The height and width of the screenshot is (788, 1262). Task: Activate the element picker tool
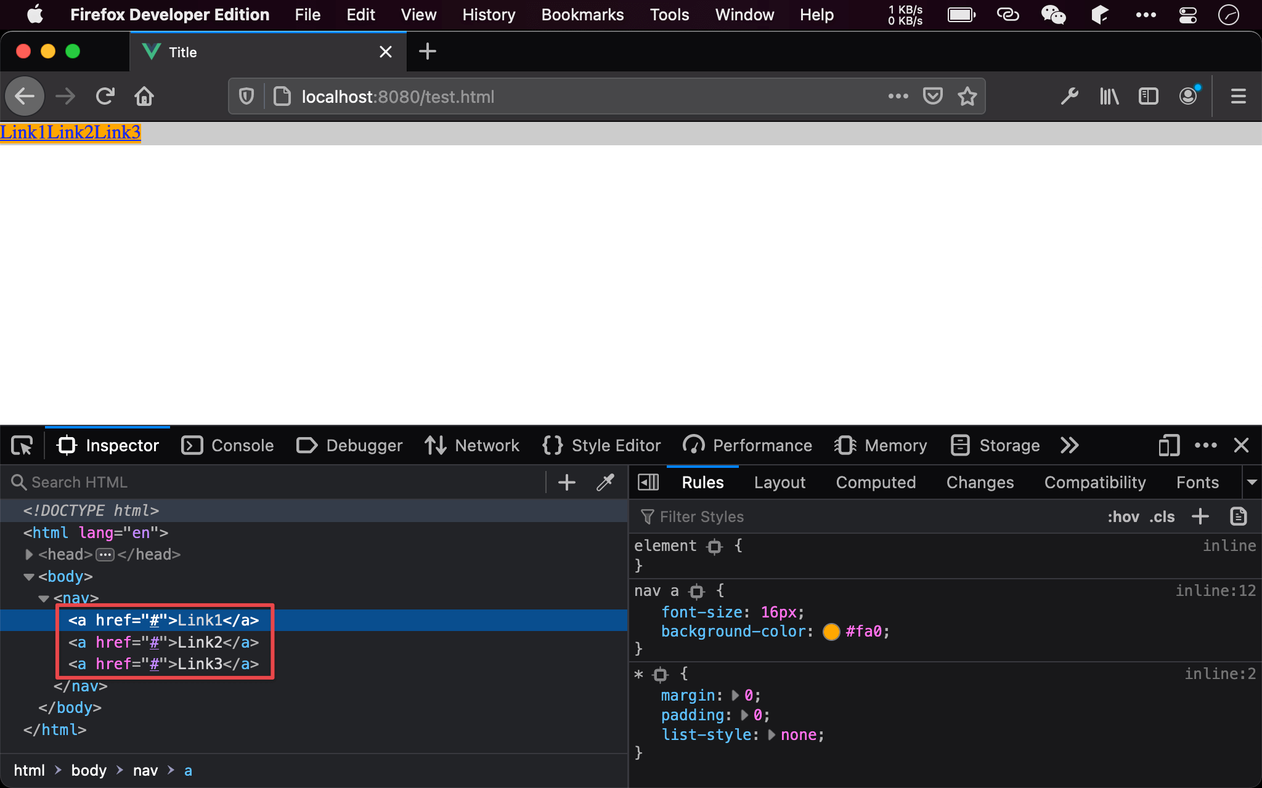click(22, 445)
